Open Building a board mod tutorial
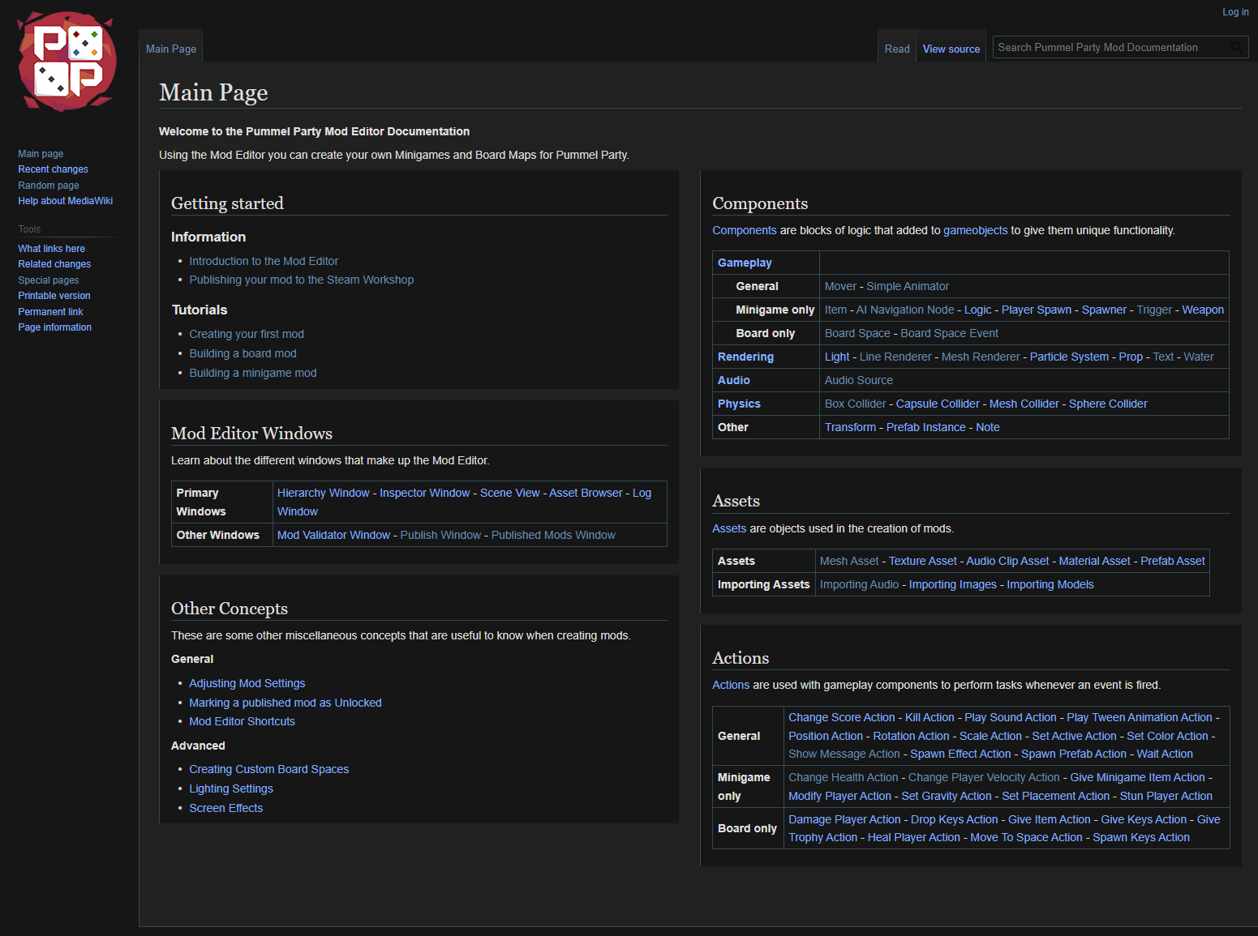This screenshot has height=936, width=1258. click(x=243, y=353)
